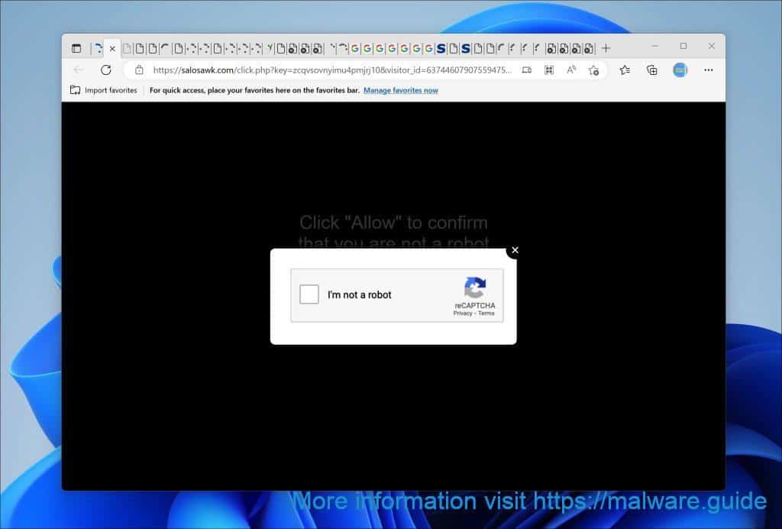Viewport: 782px width, 529px height.
Task: Click the salosawk.com address bar URL
Action: click(332, 70)
